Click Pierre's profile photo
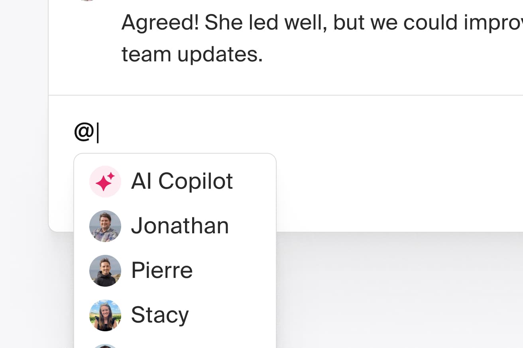This screenshot has width=523, height=348. (105, 271)
